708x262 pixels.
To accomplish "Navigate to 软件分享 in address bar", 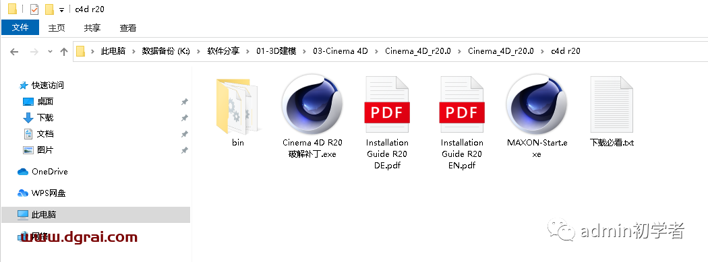I will click(x=223, y=51).
